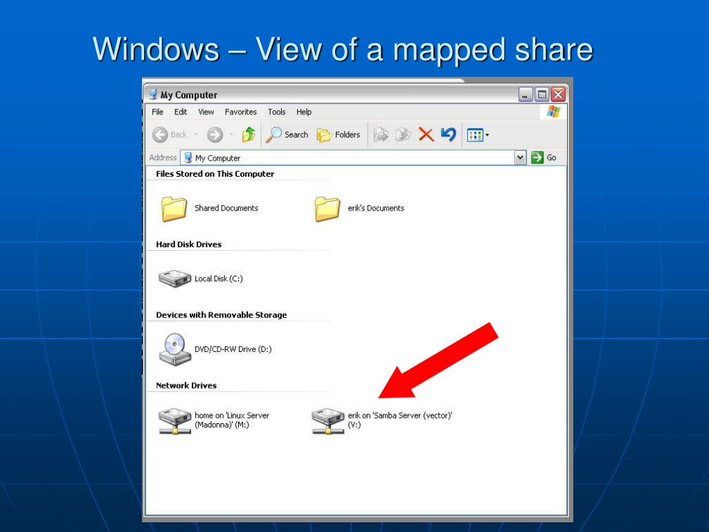Minimize the My Computer window
Screen dimensions: 709x532
coord(525,94)
